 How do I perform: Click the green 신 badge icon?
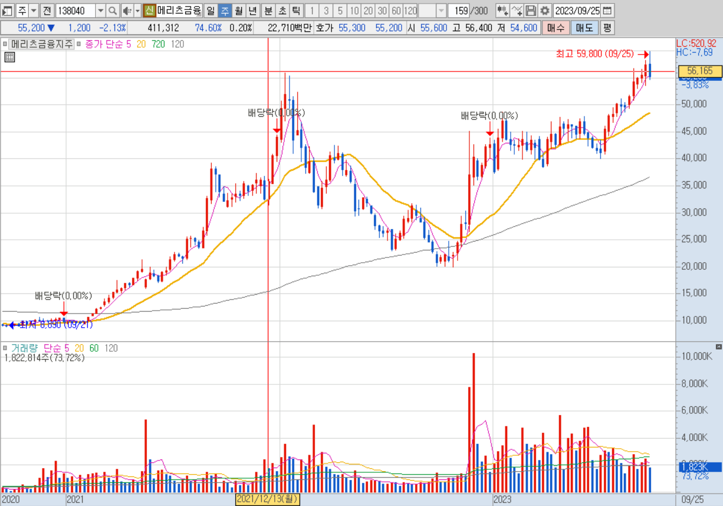click(149, 11)
